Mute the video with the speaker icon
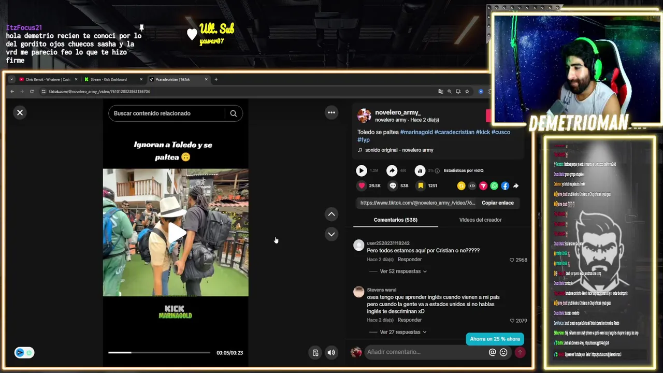663x373 pixels. [x=331, y=353]
